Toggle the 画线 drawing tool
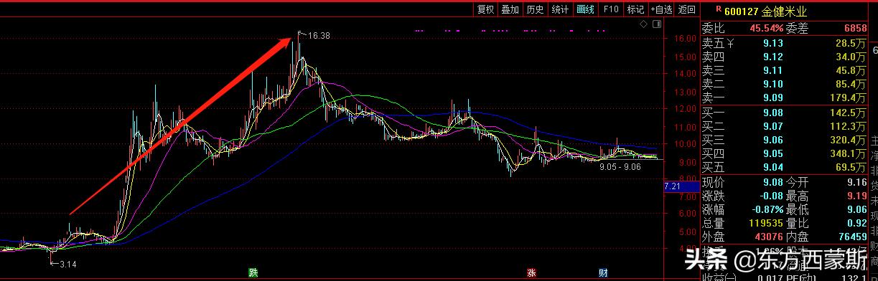This screenshot has height=281, width=878. [x=586, y=9]
